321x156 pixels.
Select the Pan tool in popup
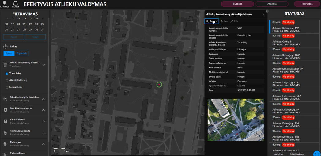[224, 21]
